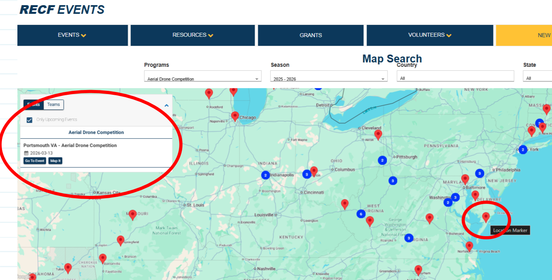
Task: Collapse the events panel with chevron
Action: pyautogui.click(x=166, y=105)
